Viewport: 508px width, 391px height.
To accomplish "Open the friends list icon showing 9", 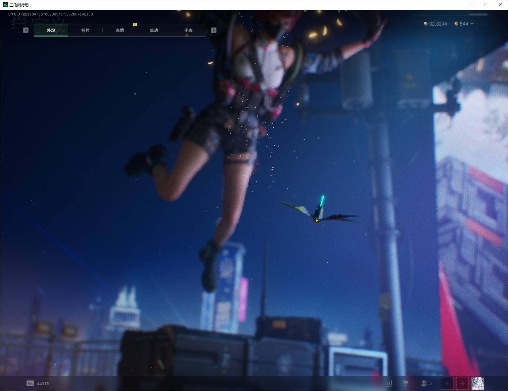I will (426, 383).
